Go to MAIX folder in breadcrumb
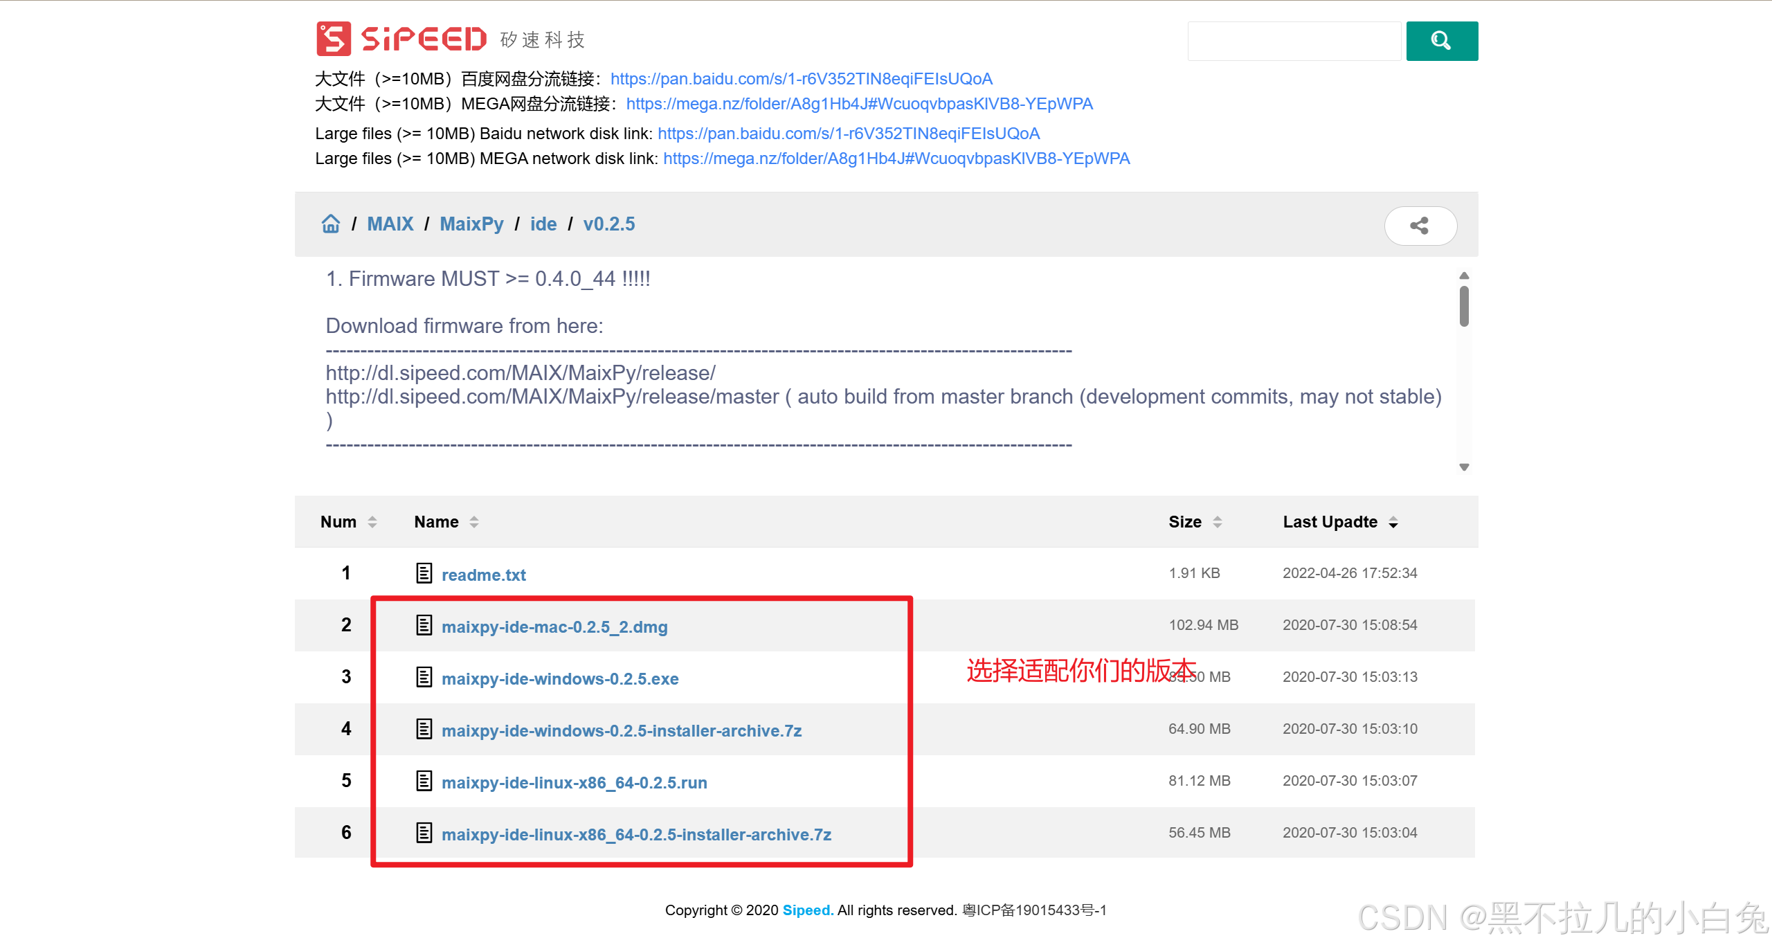This screenshot has height=947, width=1772. coord(390,224)
